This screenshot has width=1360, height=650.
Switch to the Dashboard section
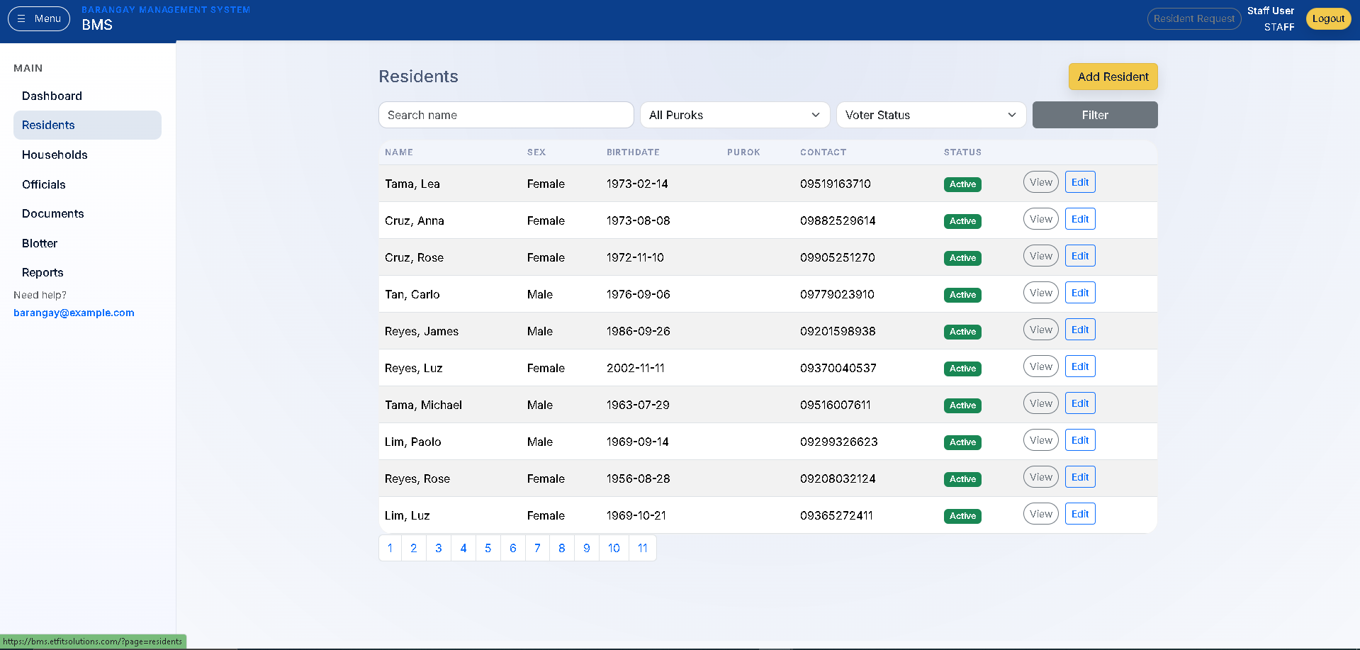(52, 96)
